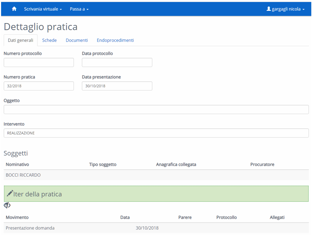Image resolution: width=312 pixels, height=235 pixels.
Task: Click the Data presentazione field
Action: coord(117,86)
